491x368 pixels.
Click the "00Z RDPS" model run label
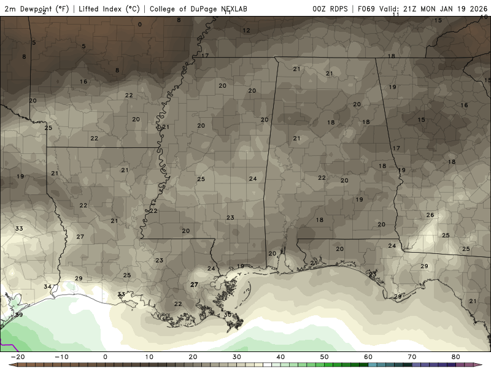[330, 9]
